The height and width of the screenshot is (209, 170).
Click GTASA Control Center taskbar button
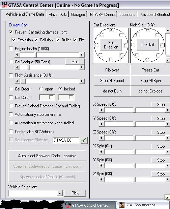(x=88, y=205)
